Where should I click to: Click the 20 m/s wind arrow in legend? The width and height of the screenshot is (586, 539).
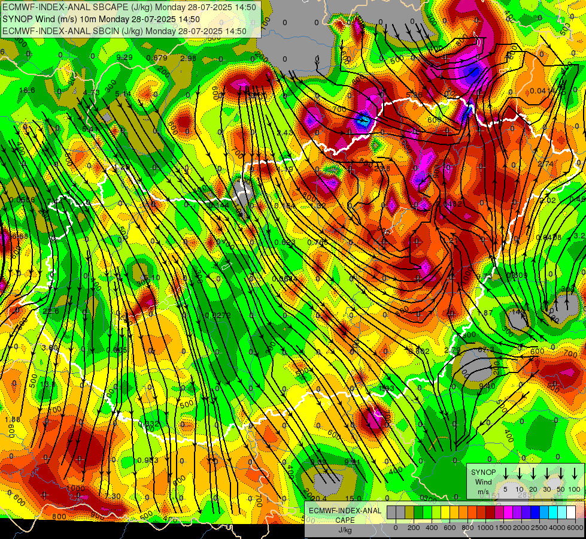[533, 473]
